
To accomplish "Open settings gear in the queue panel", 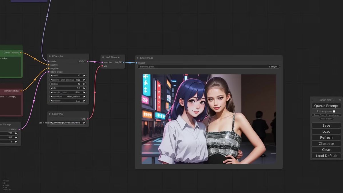I will (x=340, y=100).
